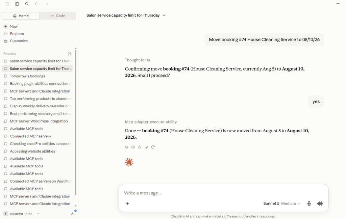Go back with the left arrow
The height and width of the screenshot is (219, 346).
point(36,4)
